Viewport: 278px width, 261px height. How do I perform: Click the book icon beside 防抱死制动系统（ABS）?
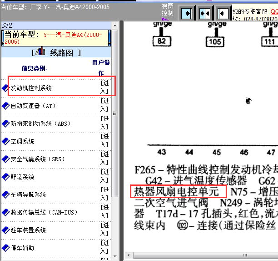pos(5,123)
